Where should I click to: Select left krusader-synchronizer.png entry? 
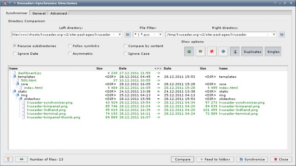coord(50,102)
